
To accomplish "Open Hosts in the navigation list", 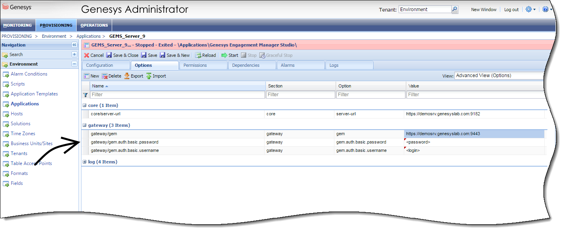I will 17,114.
